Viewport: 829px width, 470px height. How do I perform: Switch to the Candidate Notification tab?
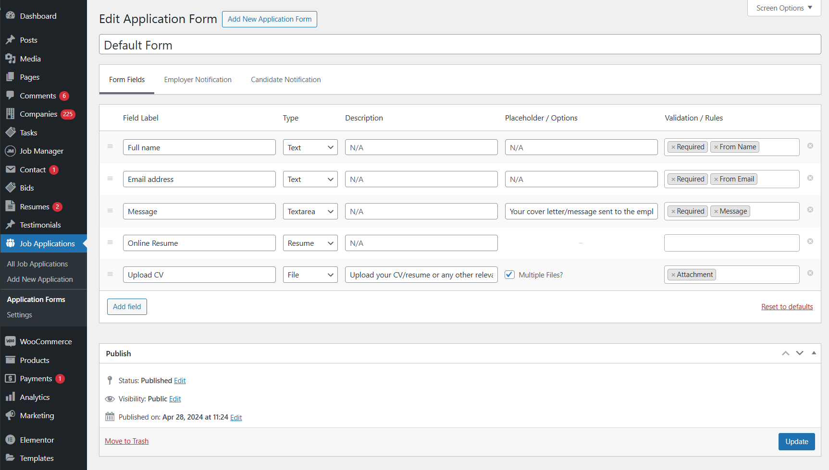(285, 80)
